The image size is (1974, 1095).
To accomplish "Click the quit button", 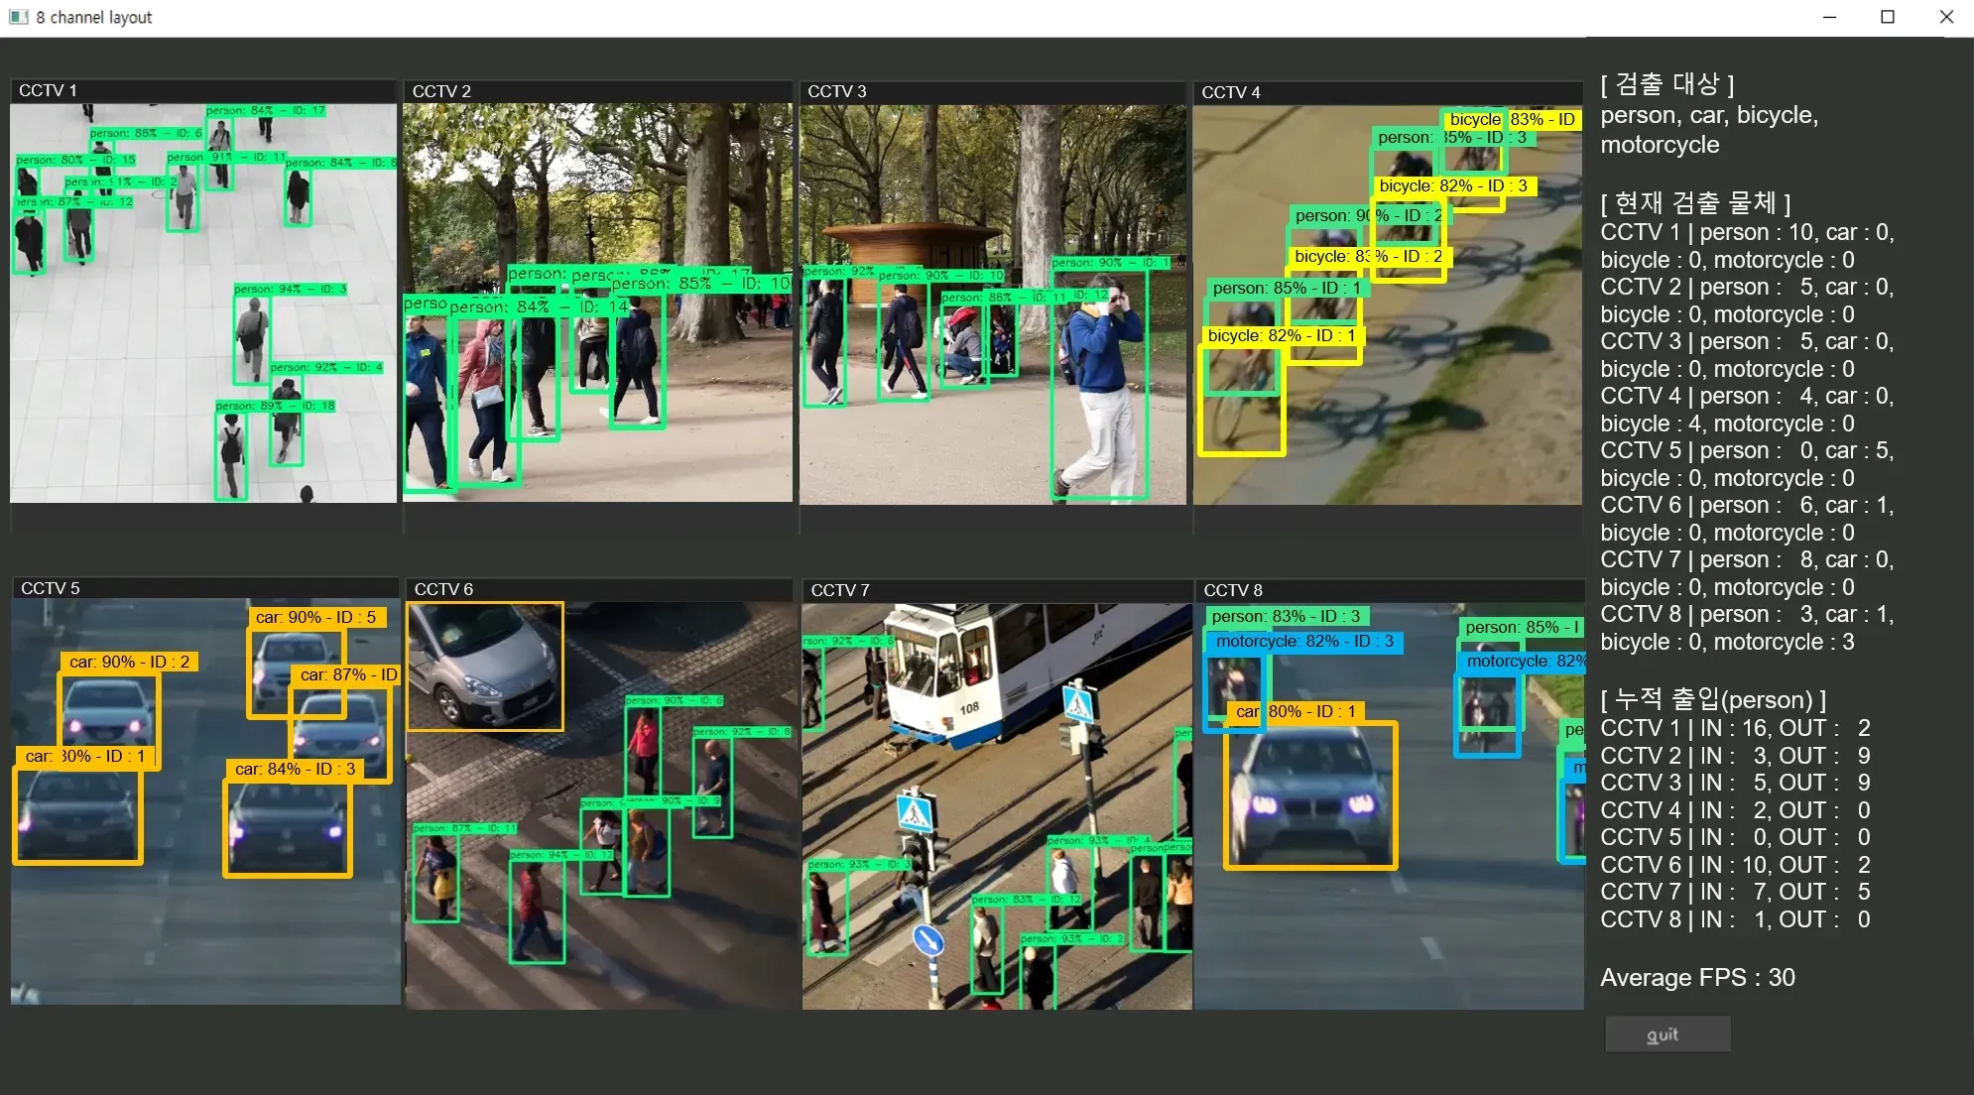I will (1667, 1034).
